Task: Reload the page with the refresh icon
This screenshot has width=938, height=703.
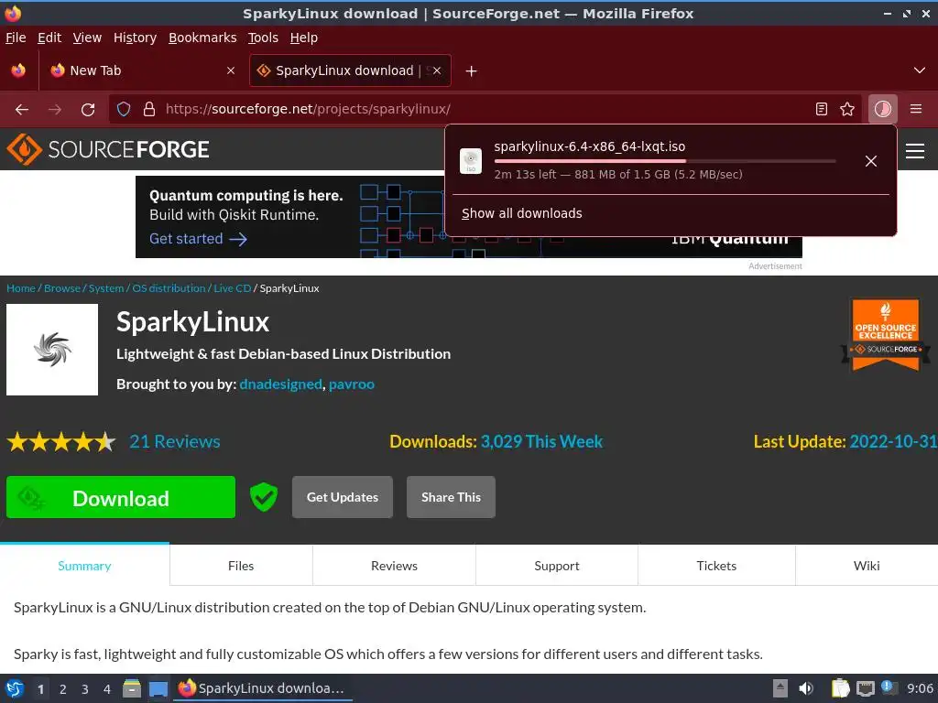Action: (x=88, y=110)
